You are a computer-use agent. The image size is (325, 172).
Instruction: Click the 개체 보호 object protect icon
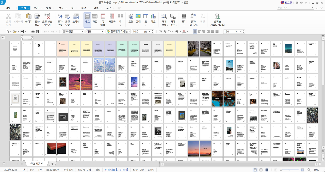pyautogui.click(x=173, y=16)
